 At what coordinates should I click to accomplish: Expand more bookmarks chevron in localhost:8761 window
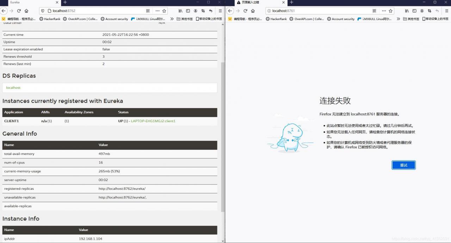pos(399,19)
